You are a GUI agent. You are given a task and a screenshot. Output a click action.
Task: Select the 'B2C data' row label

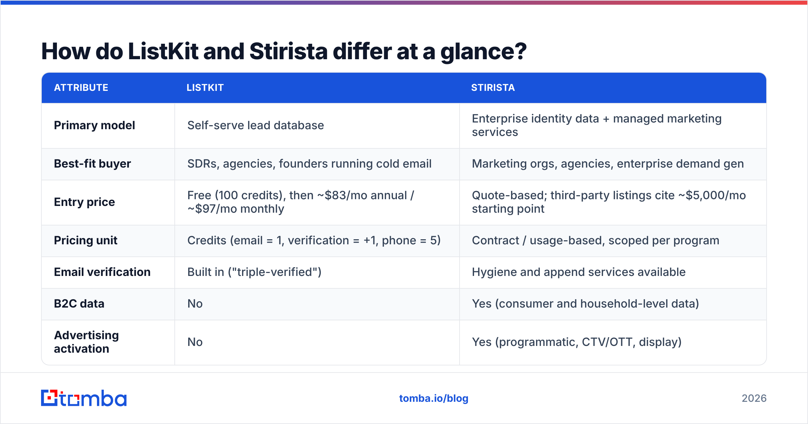(79, 304)
